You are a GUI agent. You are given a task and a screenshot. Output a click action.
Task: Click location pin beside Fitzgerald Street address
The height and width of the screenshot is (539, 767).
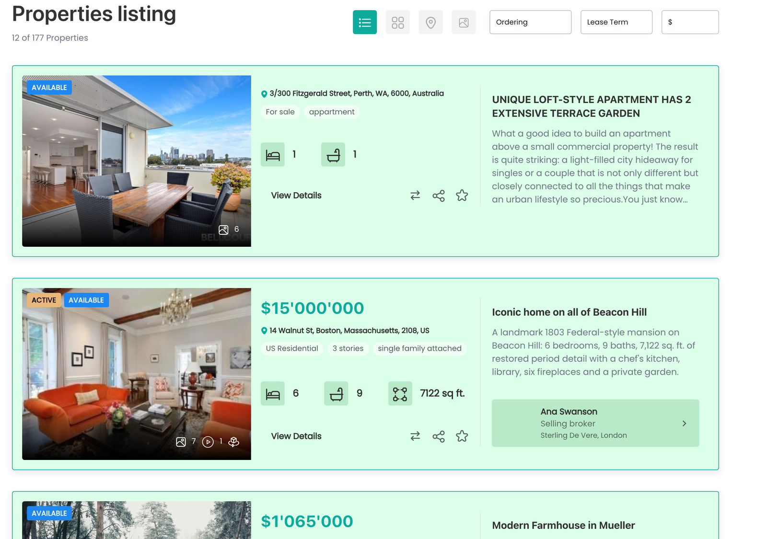[x=264, y=94]
